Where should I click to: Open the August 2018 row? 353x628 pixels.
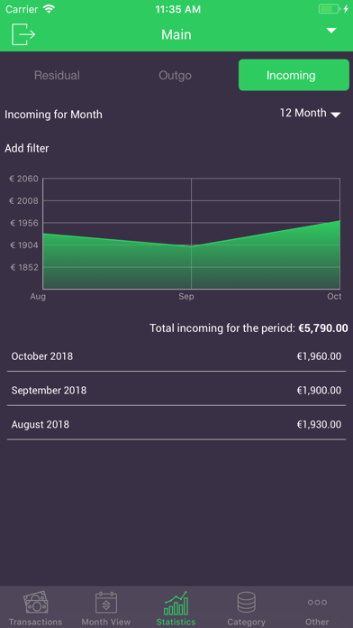tap(176, 425)
